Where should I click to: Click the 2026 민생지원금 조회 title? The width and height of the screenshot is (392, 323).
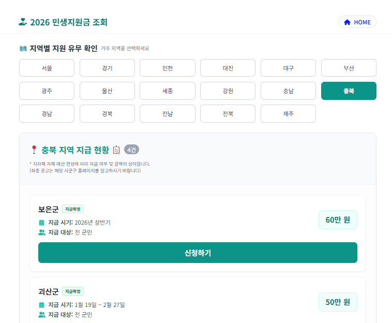tap(69, 22)
